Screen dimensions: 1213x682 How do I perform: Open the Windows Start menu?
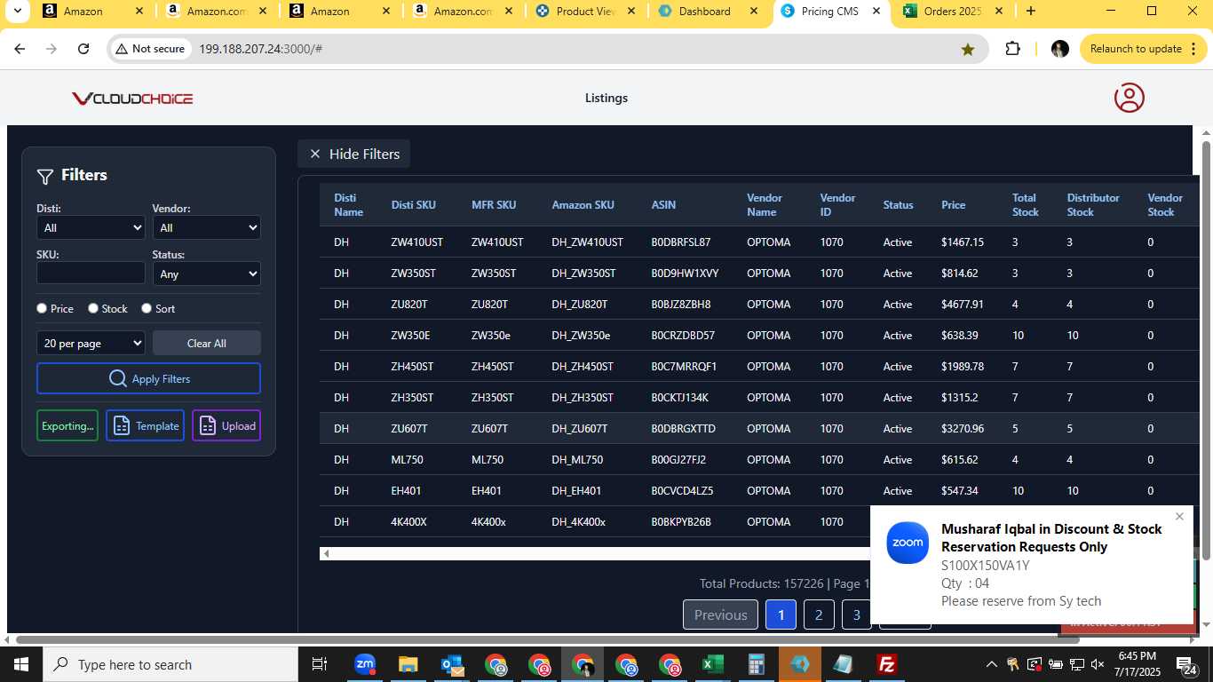point(21,664)
